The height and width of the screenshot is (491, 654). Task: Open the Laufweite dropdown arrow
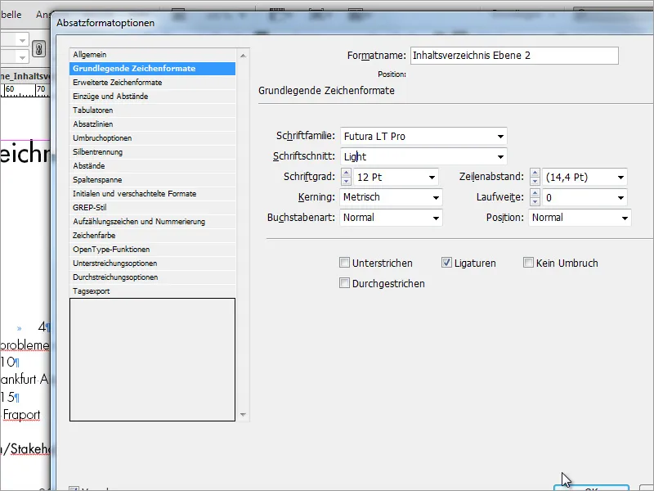coord(620,197)
